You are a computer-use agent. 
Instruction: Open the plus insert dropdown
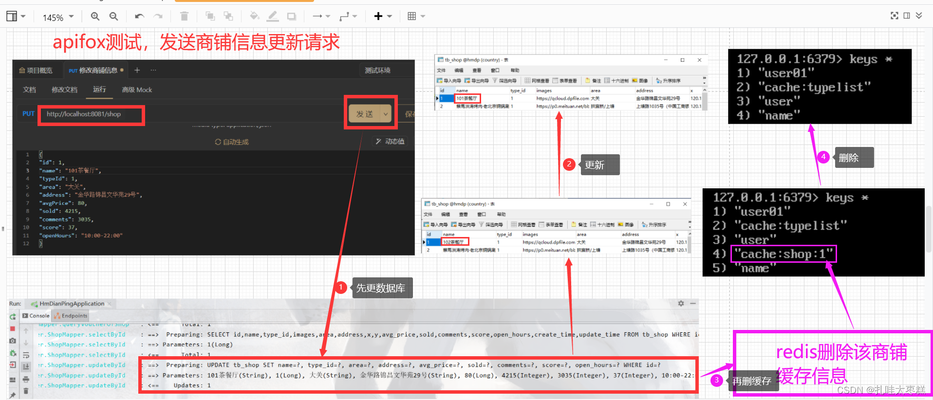[383, 17]
